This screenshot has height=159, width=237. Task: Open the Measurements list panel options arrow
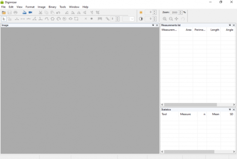pos(230,25)
